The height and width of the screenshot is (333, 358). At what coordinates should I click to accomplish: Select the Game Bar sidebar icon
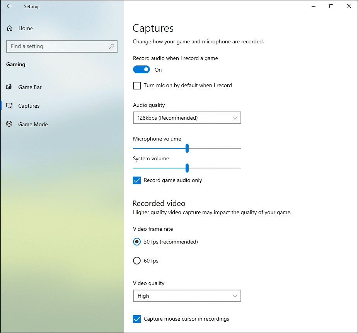(x=9, y=87)
